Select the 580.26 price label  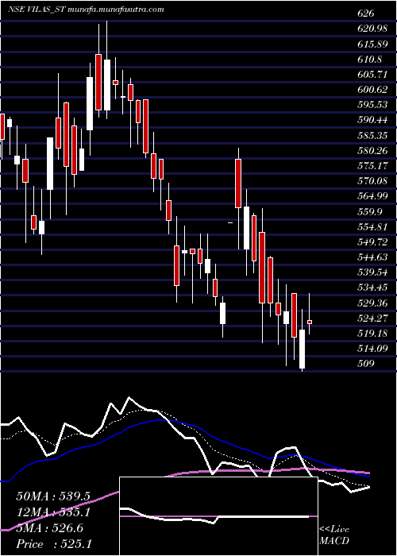click(x=372, y=151)
